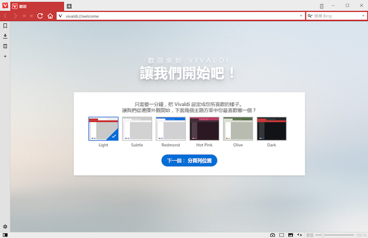Choose the Redmond theme thumbnail
Screen dimensions: 368x238
(x=171, y=129)
